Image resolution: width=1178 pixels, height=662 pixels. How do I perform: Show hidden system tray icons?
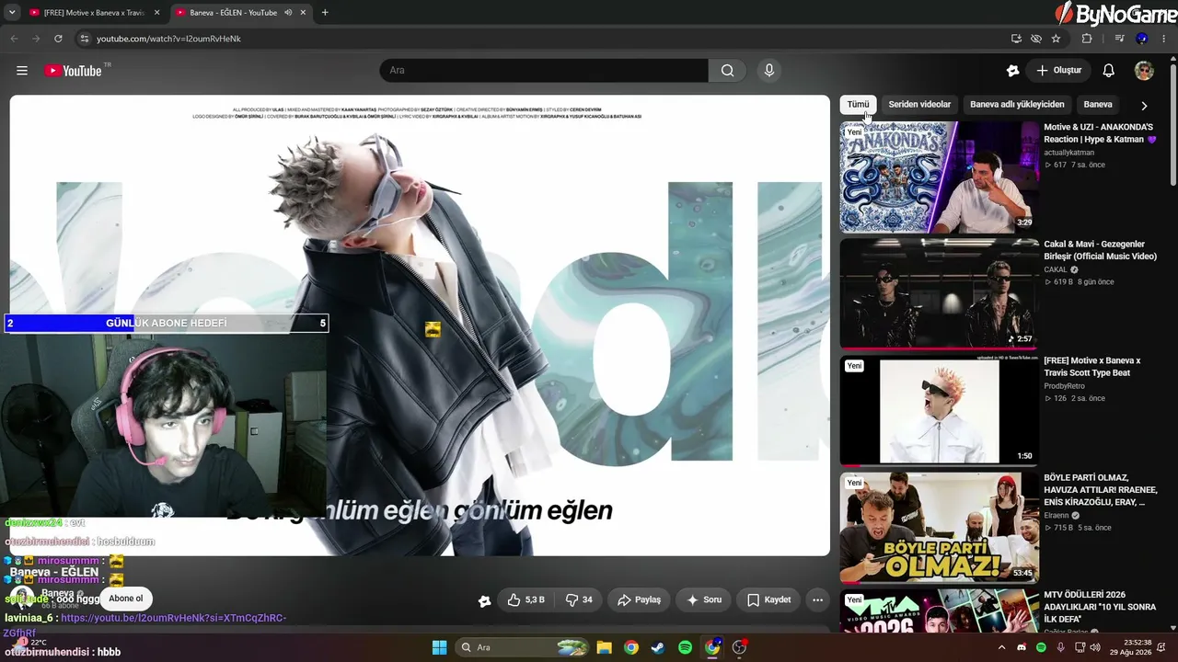(x=1001, y=647)
